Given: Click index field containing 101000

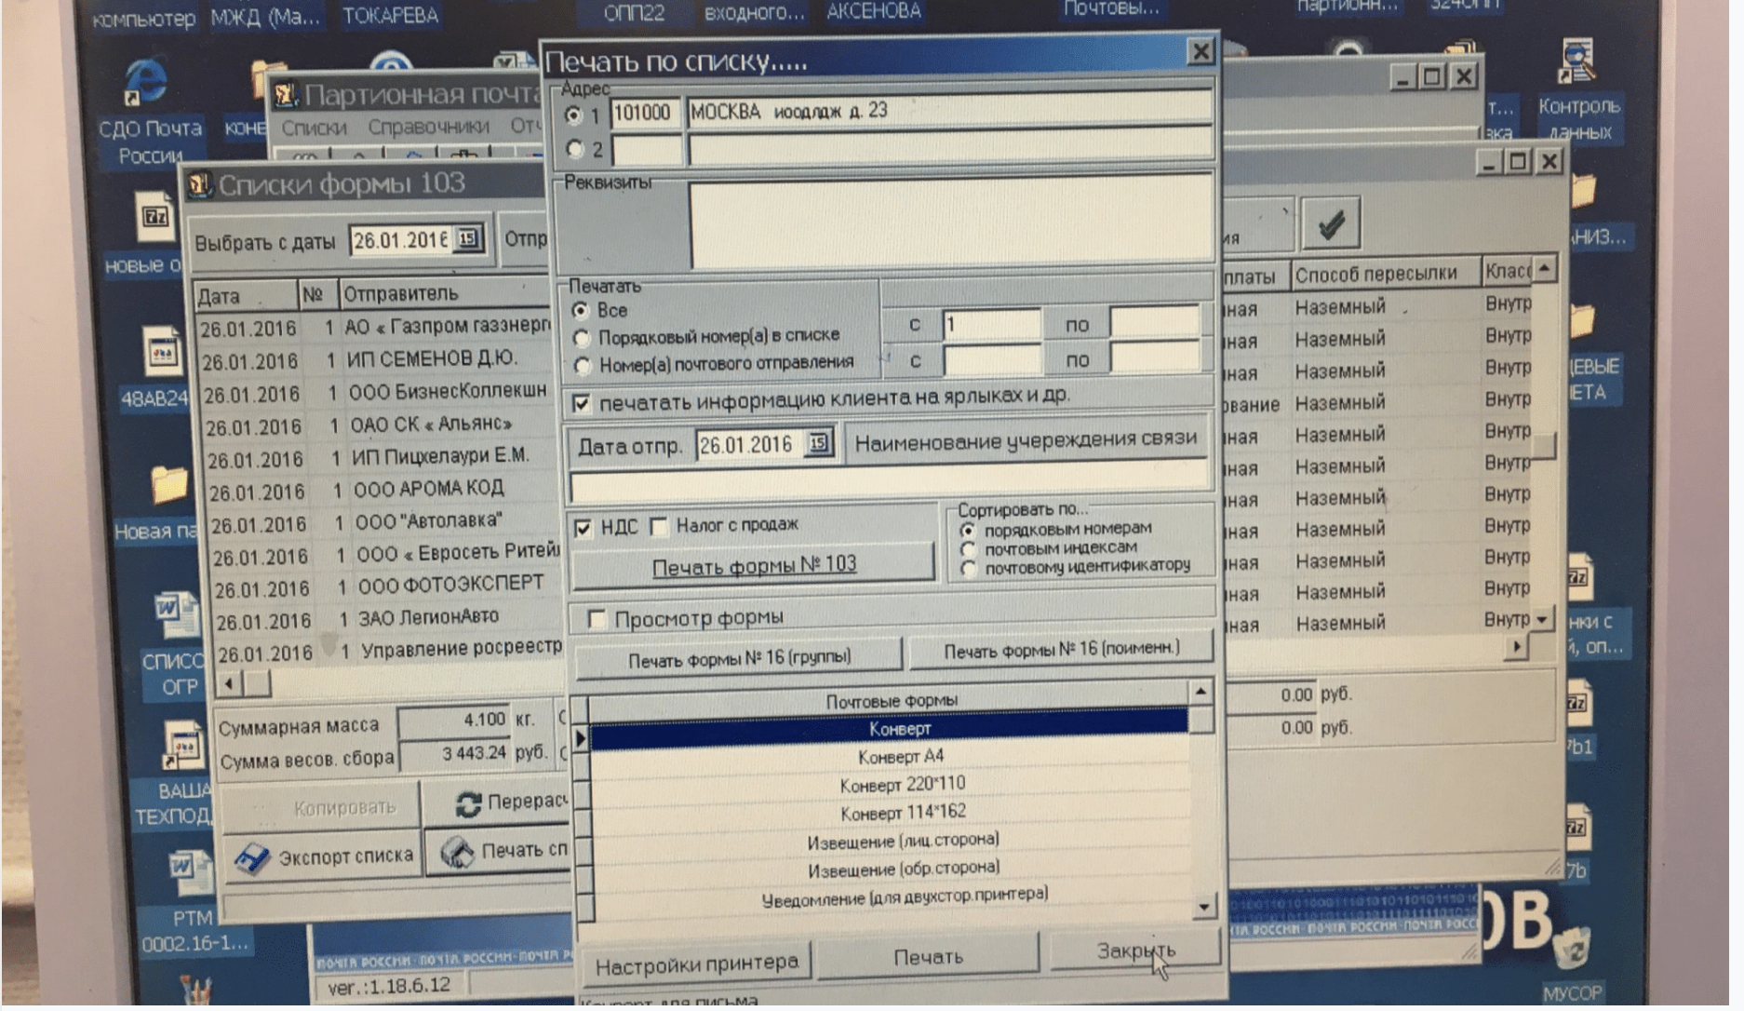Looking at the screenshot, I should point(645,114).
